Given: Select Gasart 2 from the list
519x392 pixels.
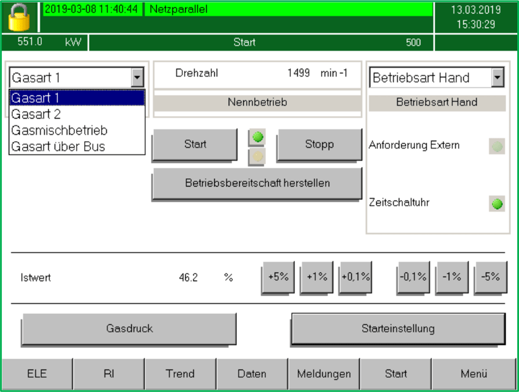Looking at the screenshot, I should click(x=36, y=114).
